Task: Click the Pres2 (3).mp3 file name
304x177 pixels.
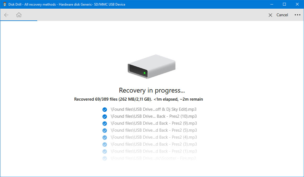Action: 154,144
